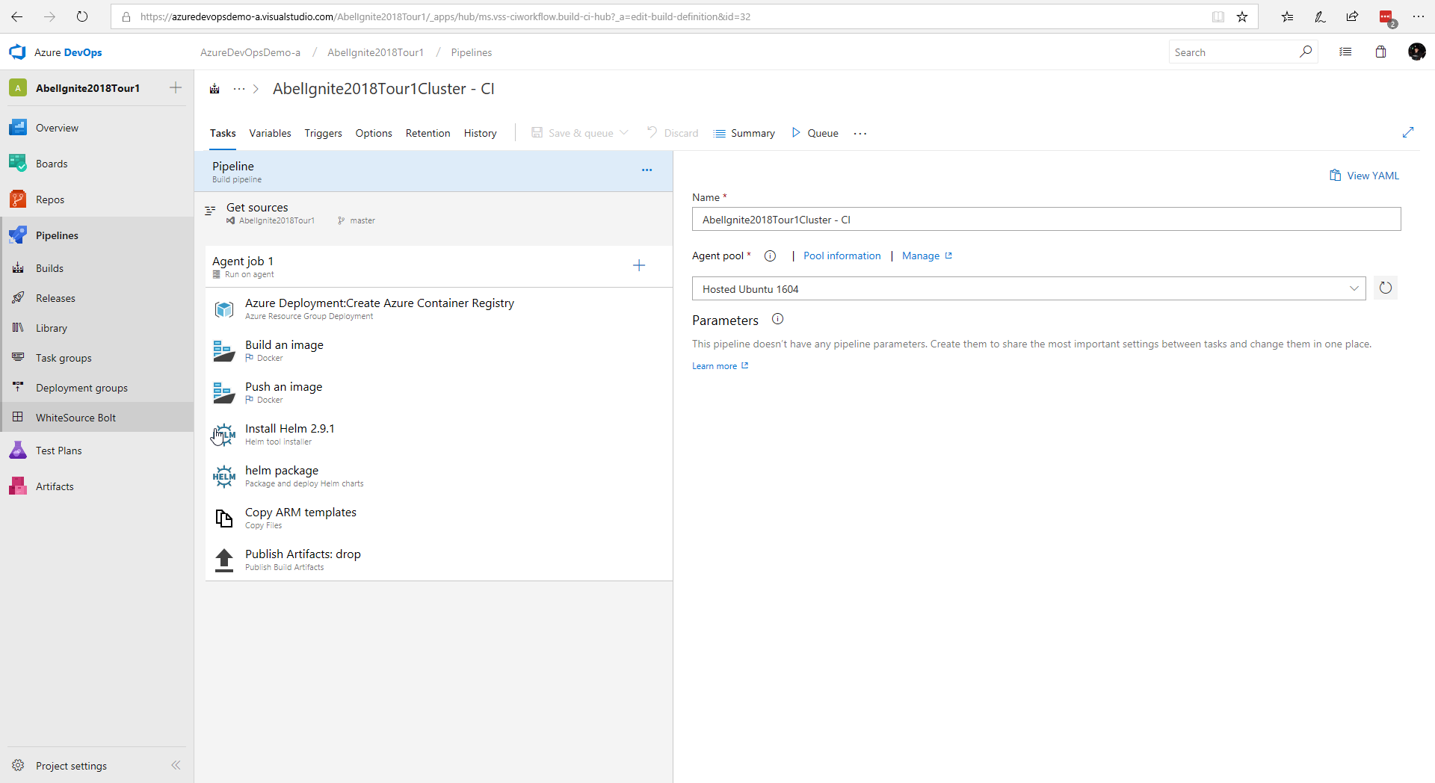Select the helm package task
The image size is (1435, 783).
pos(439,476)
